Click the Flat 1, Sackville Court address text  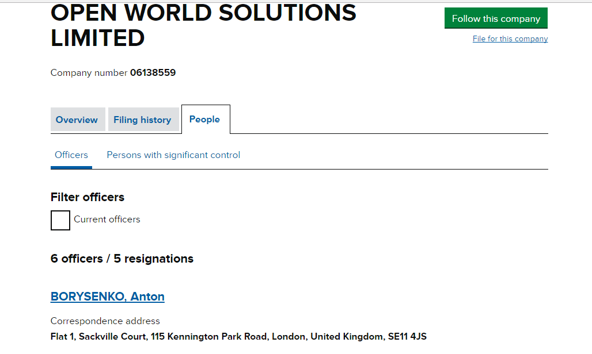pyautogui.click(x=100, y=336)
